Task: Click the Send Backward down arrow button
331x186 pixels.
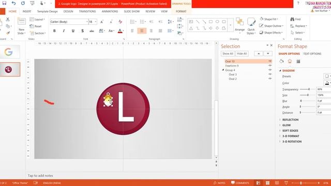Action: click(x=268, y=54)
